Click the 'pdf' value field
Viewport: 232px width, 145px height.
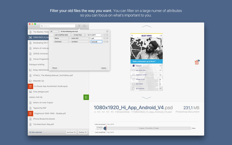click(96, 38)
